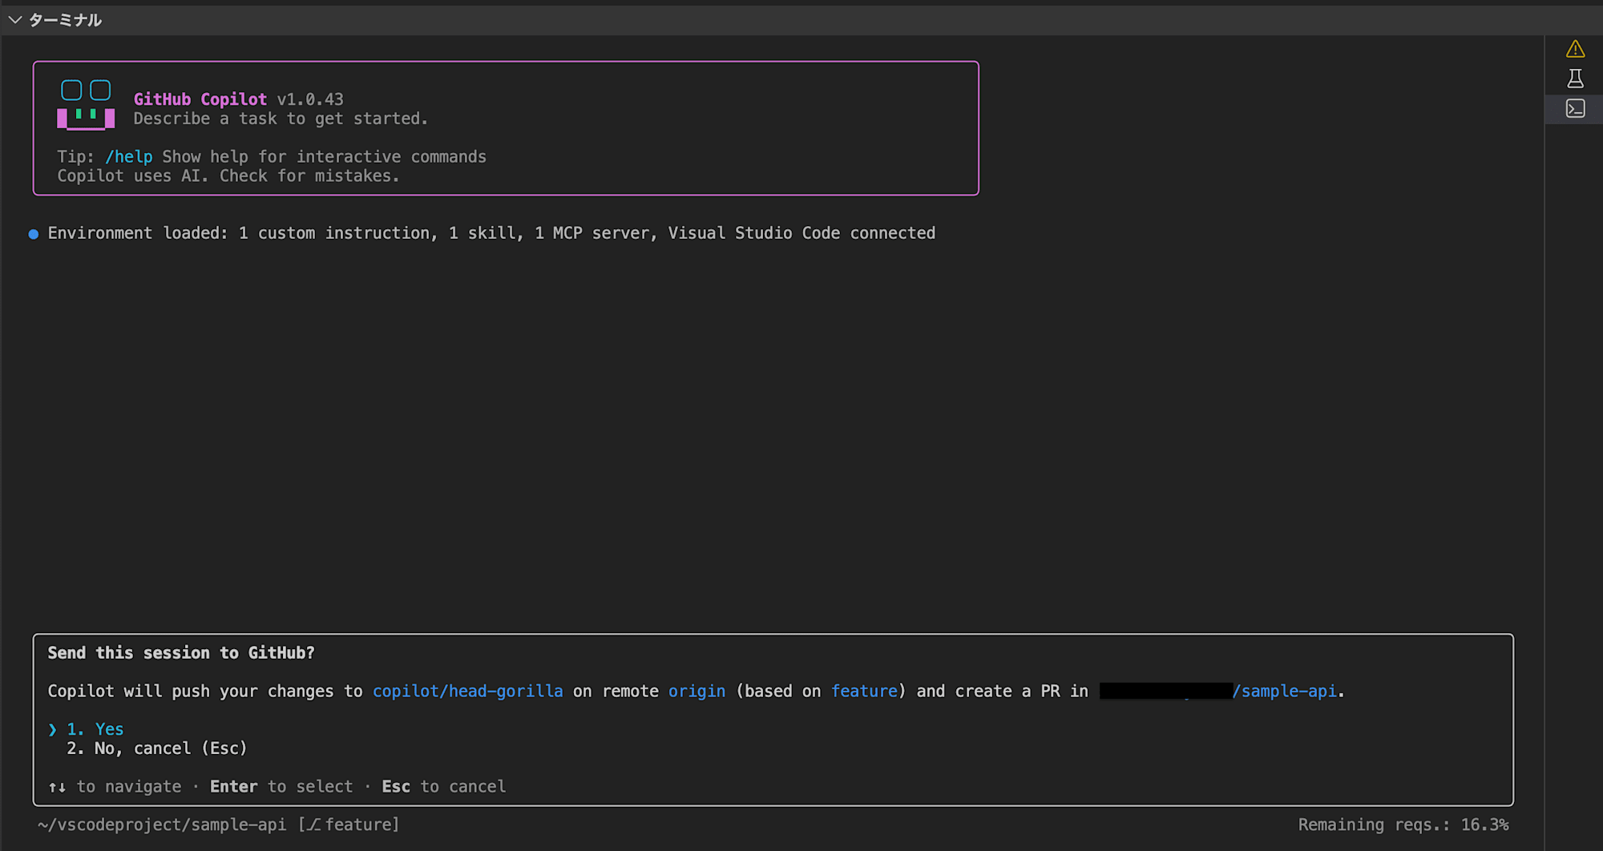1603x851 pixels.
Task: Click the Environment loaded status line
Action: (491, 233)
